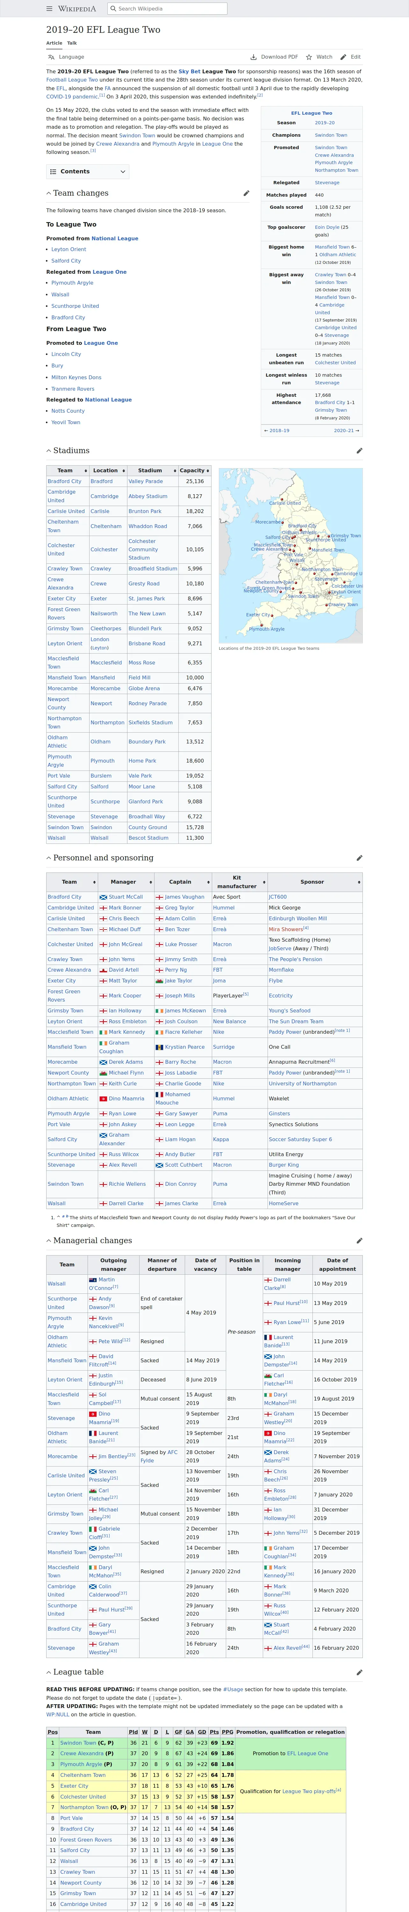
Task: Open the EFL League One promotion link
Action: (x=307, y=1753)
